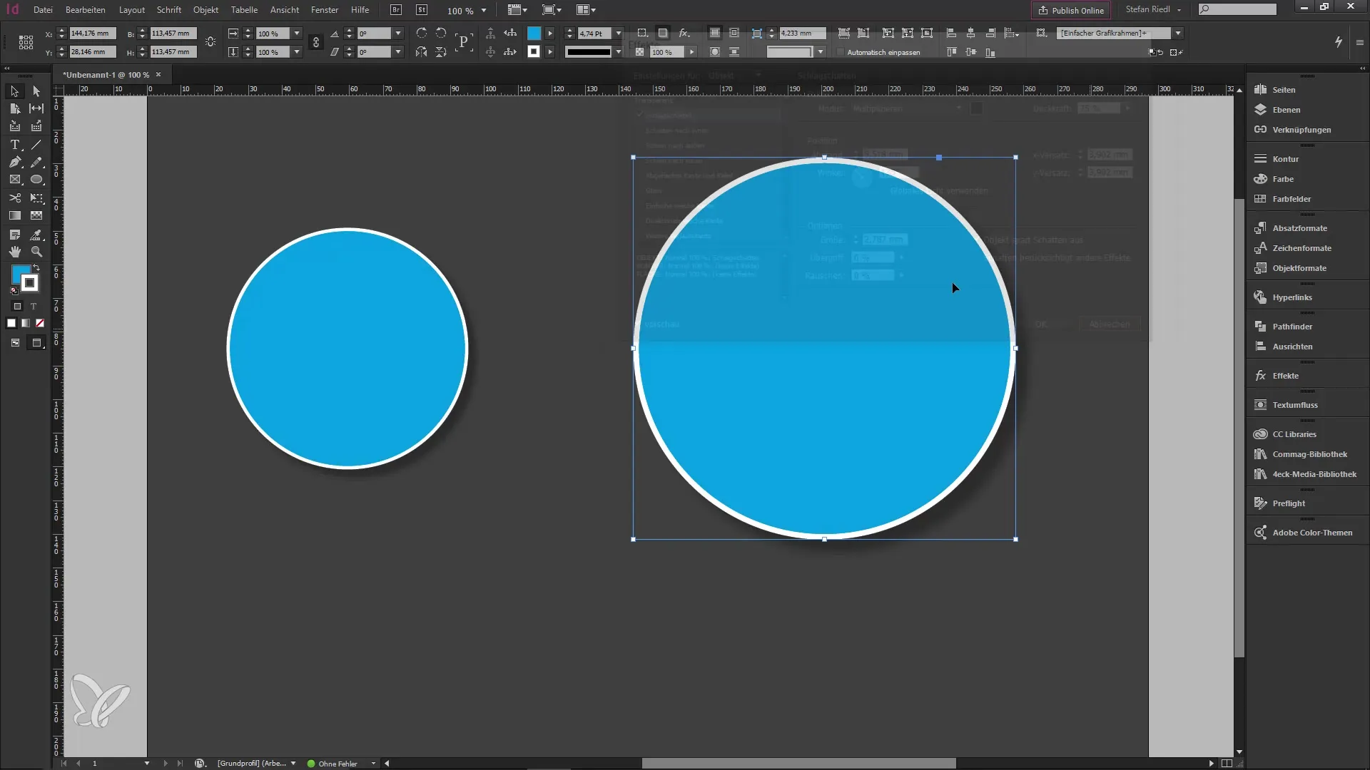1370x770 pixels.
Task: Open the Seiten panel
Action: 1284,90
